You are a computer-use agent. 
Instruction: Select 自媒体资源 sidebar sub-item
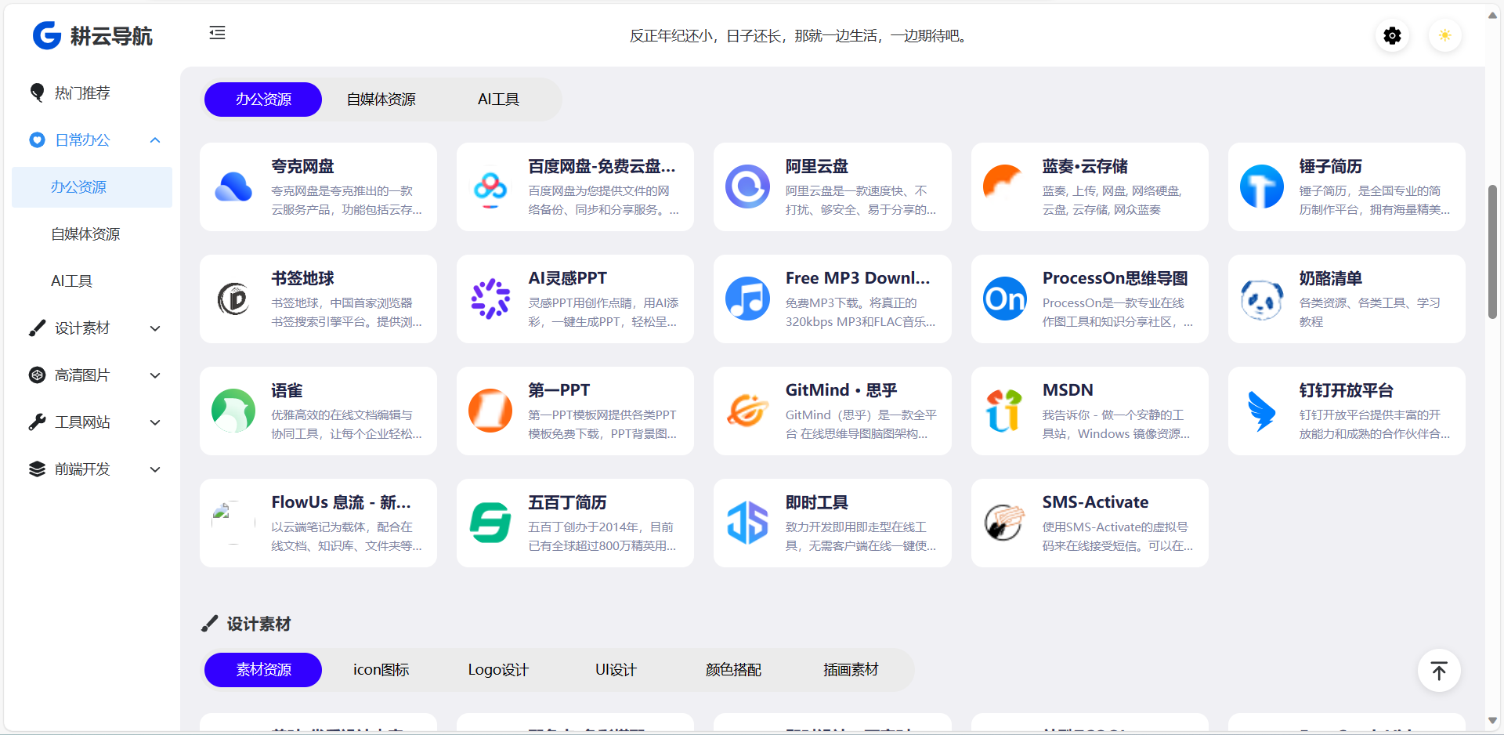pyautogui.click(x=92, y=234)
